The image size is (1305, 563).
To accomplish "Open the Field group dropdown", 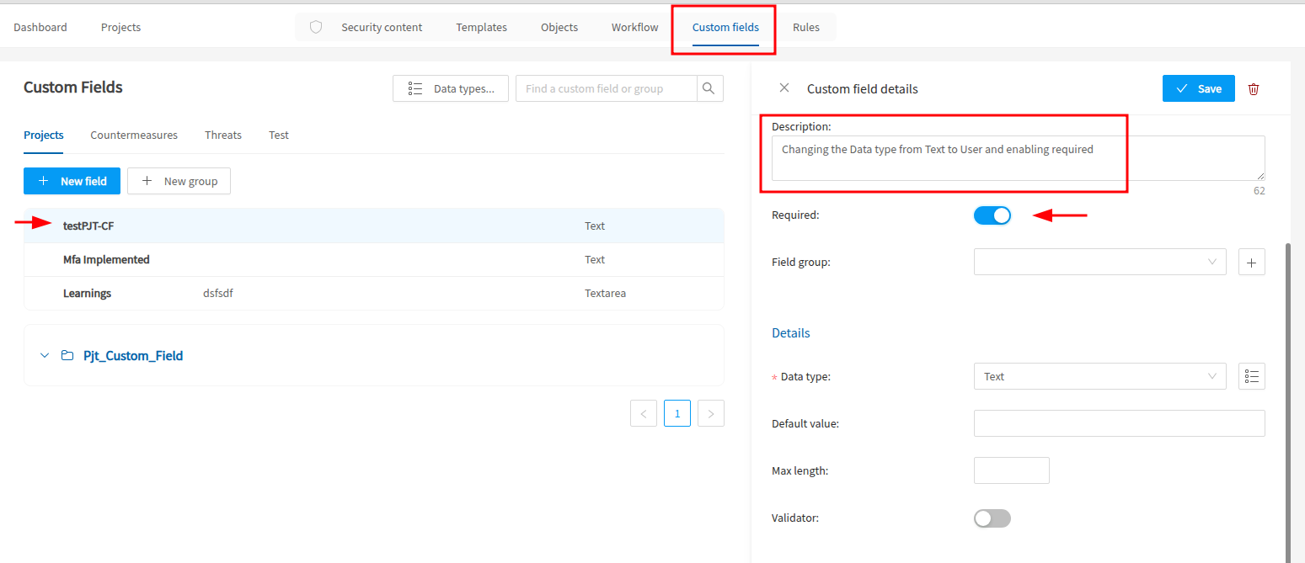I will pyautogui.click(x=1100, y=262).
